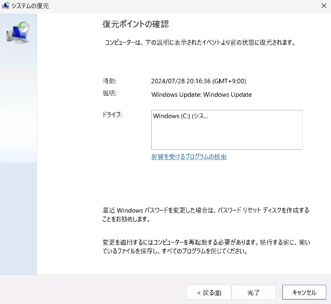Viewport: 331px width, 304px height.
Task: Click the restart requirement notice text
Action: tap(206, 247)
